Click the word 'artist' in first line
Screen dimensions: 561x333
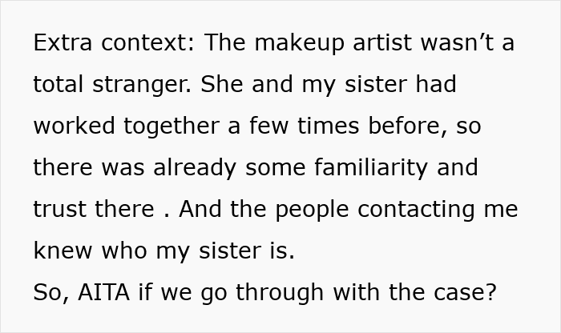pyautogui.click(x=382, y=42)
